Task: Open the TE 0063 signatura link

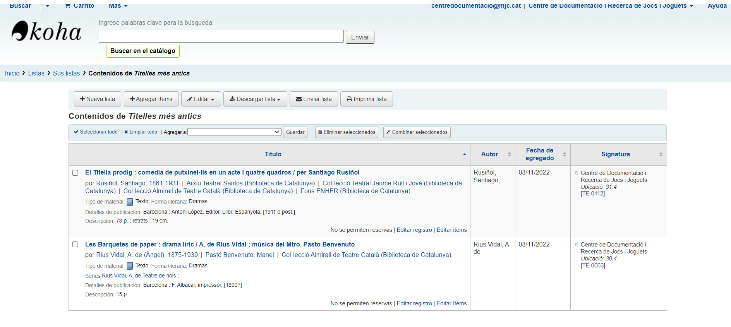Action: pos(593,265)
